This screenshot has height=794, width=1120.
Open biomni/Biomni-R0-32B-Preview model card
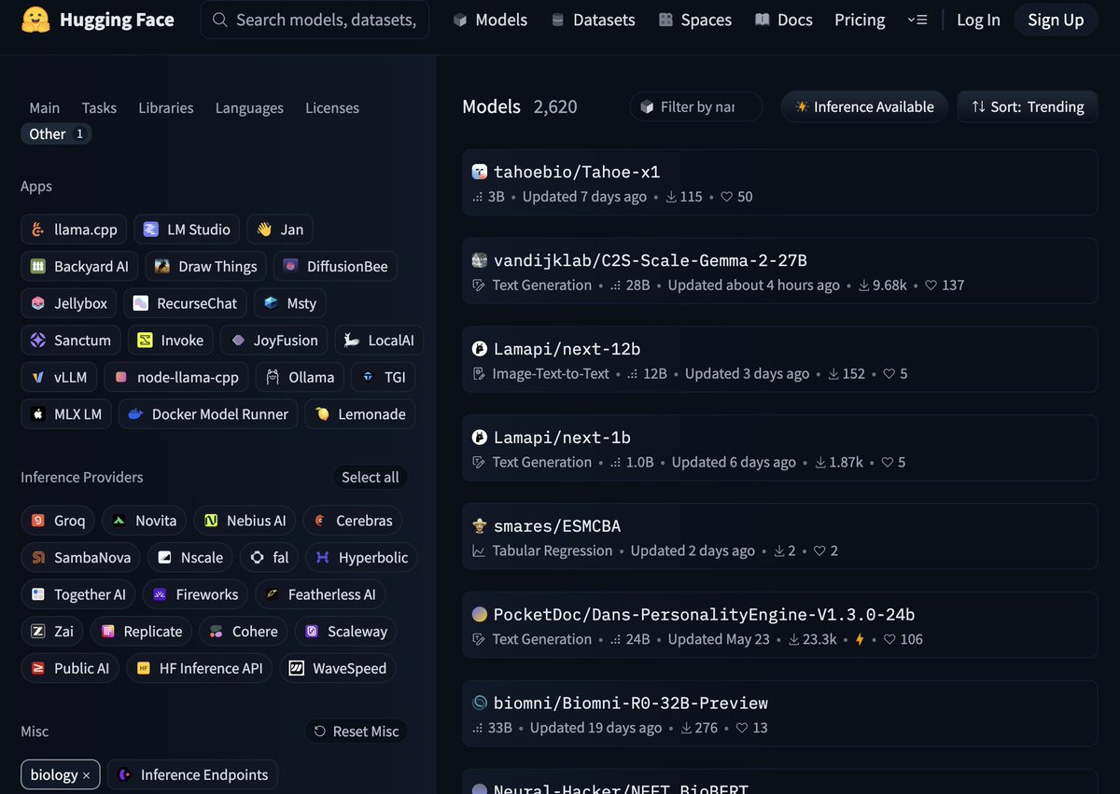779,716
